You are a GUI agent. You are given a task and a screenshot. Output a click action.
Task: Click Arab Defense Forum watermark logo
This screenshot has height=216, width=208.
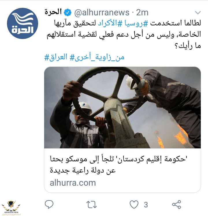[x=11, y=208]
